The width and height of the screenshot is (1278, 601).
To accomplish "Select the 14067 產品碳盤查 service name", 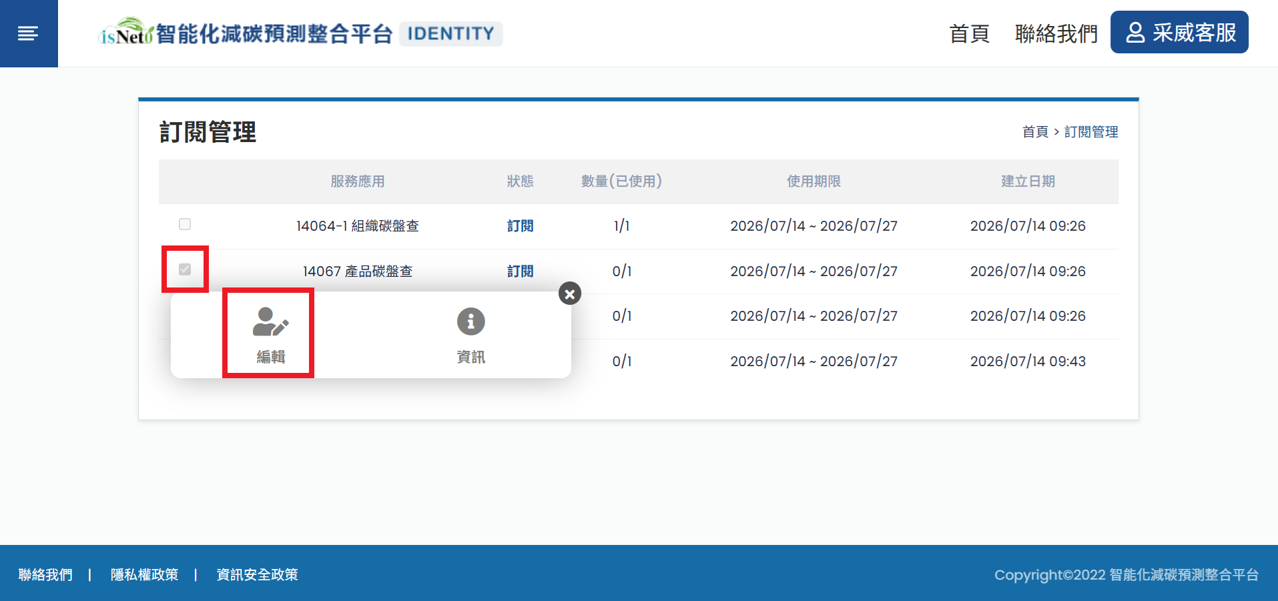I will tap(358, 271).
